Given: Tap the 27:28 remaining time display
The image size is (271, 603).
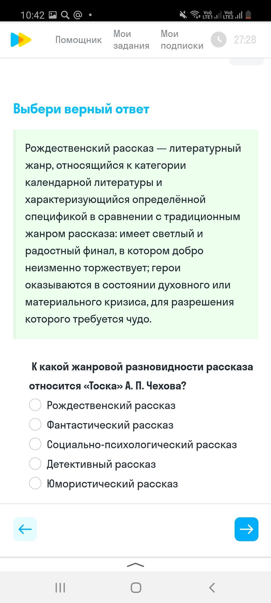Looking at the screenshot, I should click(245, 40).
